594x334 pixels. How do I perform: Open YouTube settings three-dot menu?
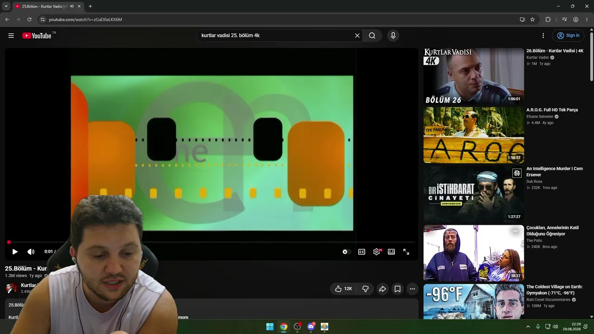[543, 36]
